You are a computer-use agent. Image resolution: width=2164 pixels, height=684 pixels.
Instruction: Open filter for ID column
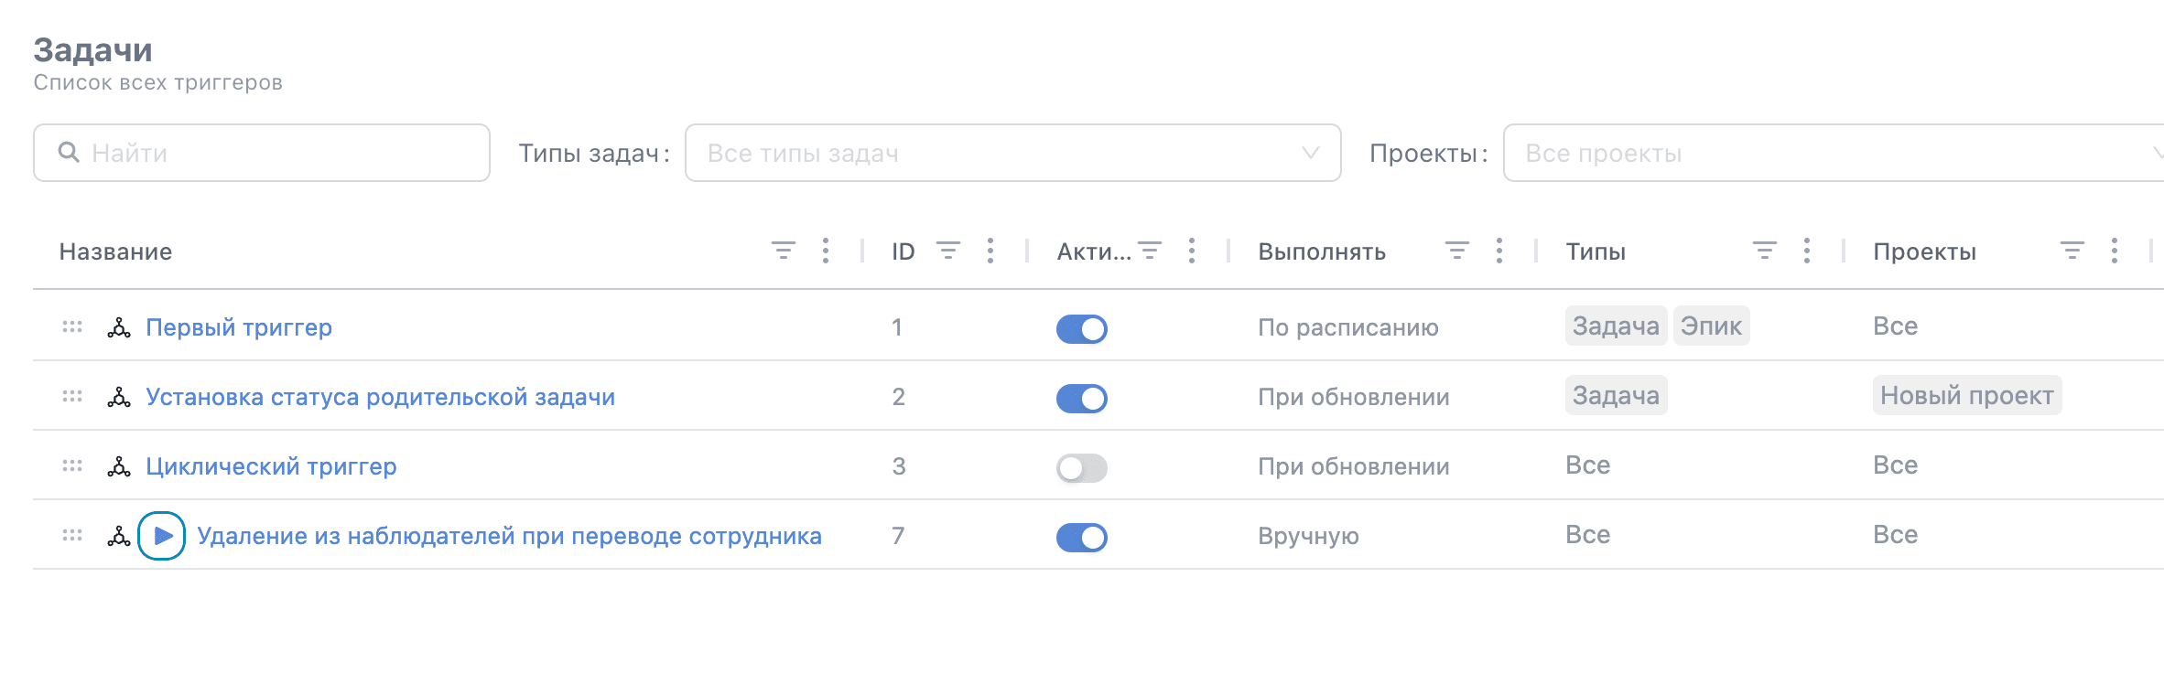tap(948, 251)
